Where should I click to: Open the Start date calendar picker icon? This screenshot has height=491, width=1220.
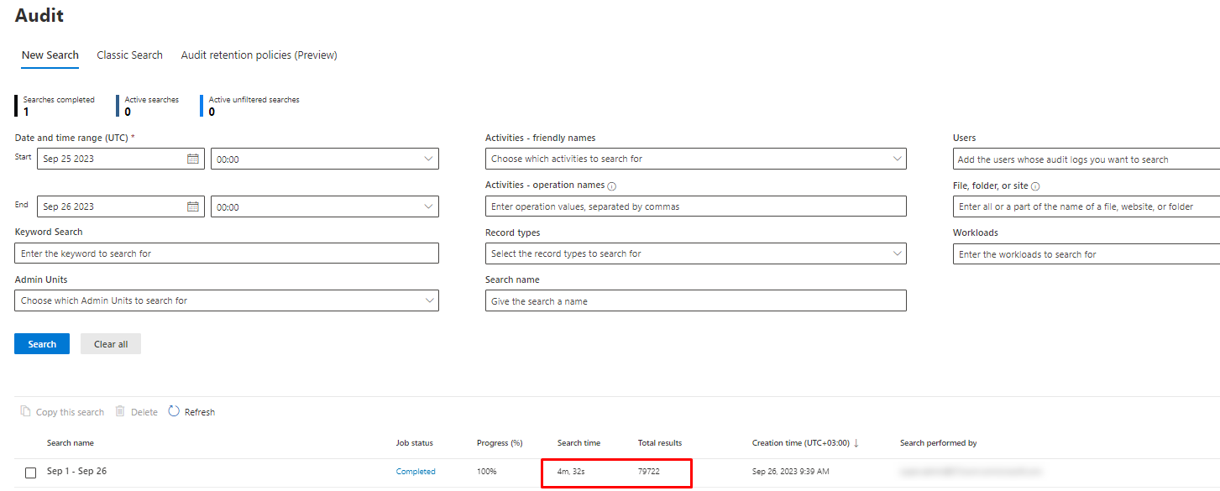192,159
